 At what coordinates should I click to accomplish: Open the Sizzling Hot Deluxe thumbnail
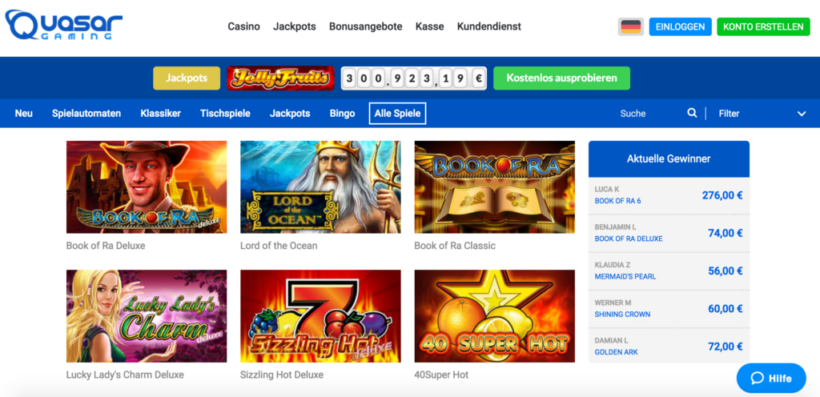point(320,316)
